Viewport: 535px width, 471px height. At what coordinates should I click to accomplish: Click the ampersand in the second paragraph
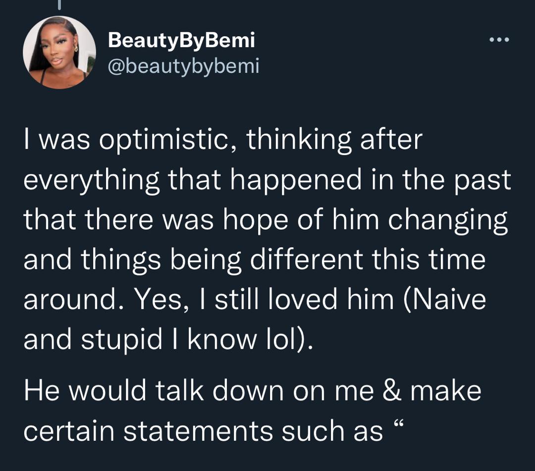(x=393, y=390)
